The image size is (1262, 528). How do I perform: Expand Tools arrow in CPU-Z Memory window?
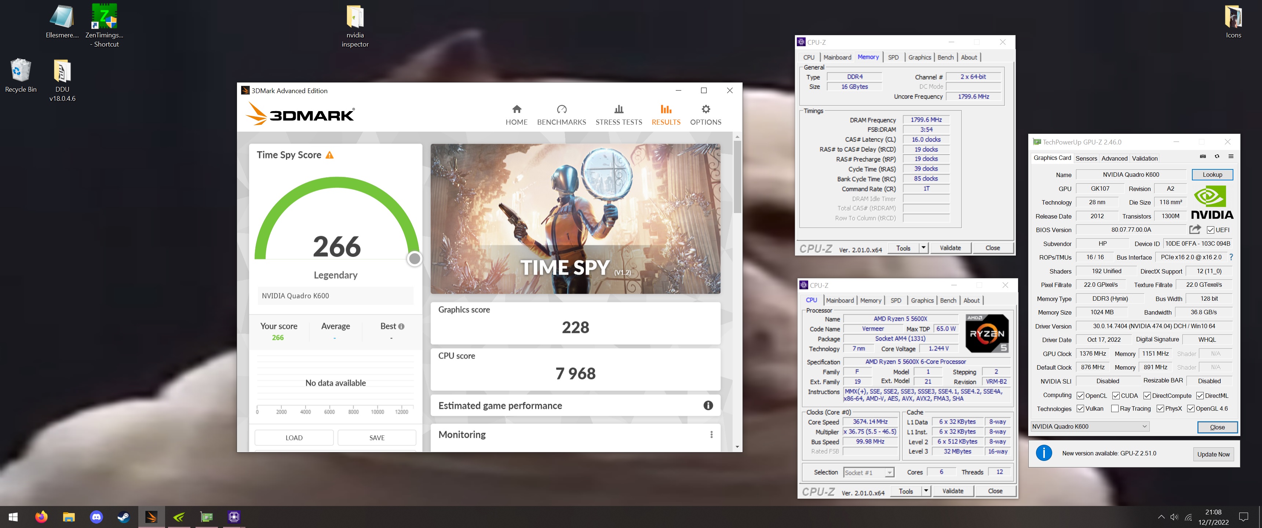(923, 248)
